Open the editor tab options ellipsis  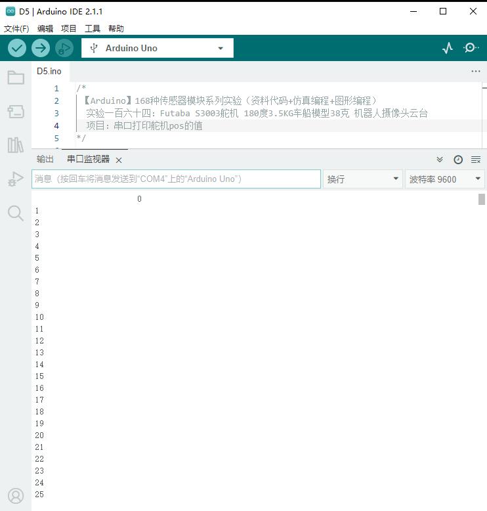coord(476,71)
